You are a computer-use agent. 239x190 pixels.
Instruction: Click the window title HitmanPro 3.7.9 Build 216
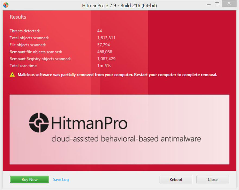(119, 5)
